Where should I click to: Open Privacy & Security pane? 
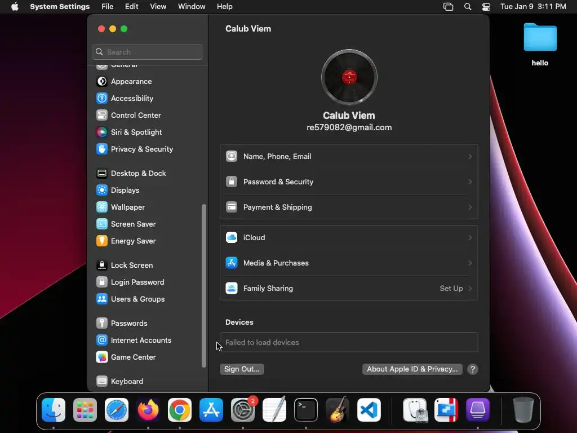pos(147,149)
